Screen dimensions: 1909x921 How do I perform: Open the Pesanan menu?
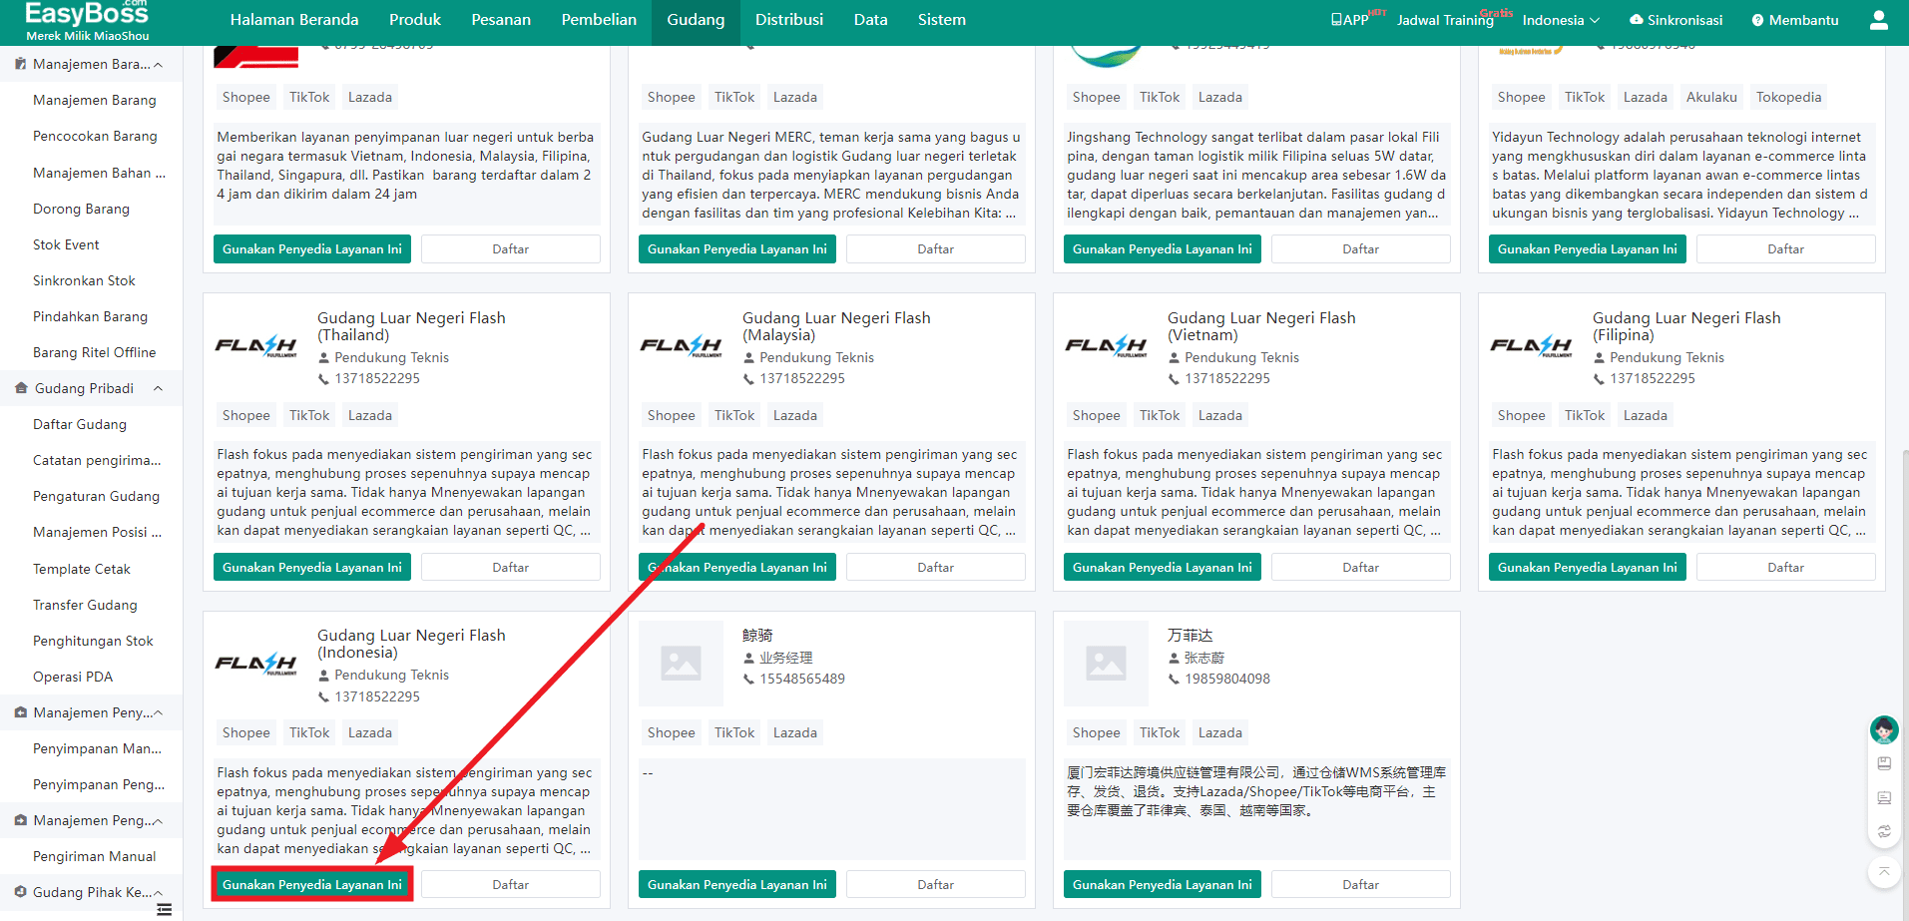pos(501,20)
